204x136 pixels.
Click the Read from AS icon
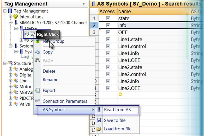click(x=99, y=110)
